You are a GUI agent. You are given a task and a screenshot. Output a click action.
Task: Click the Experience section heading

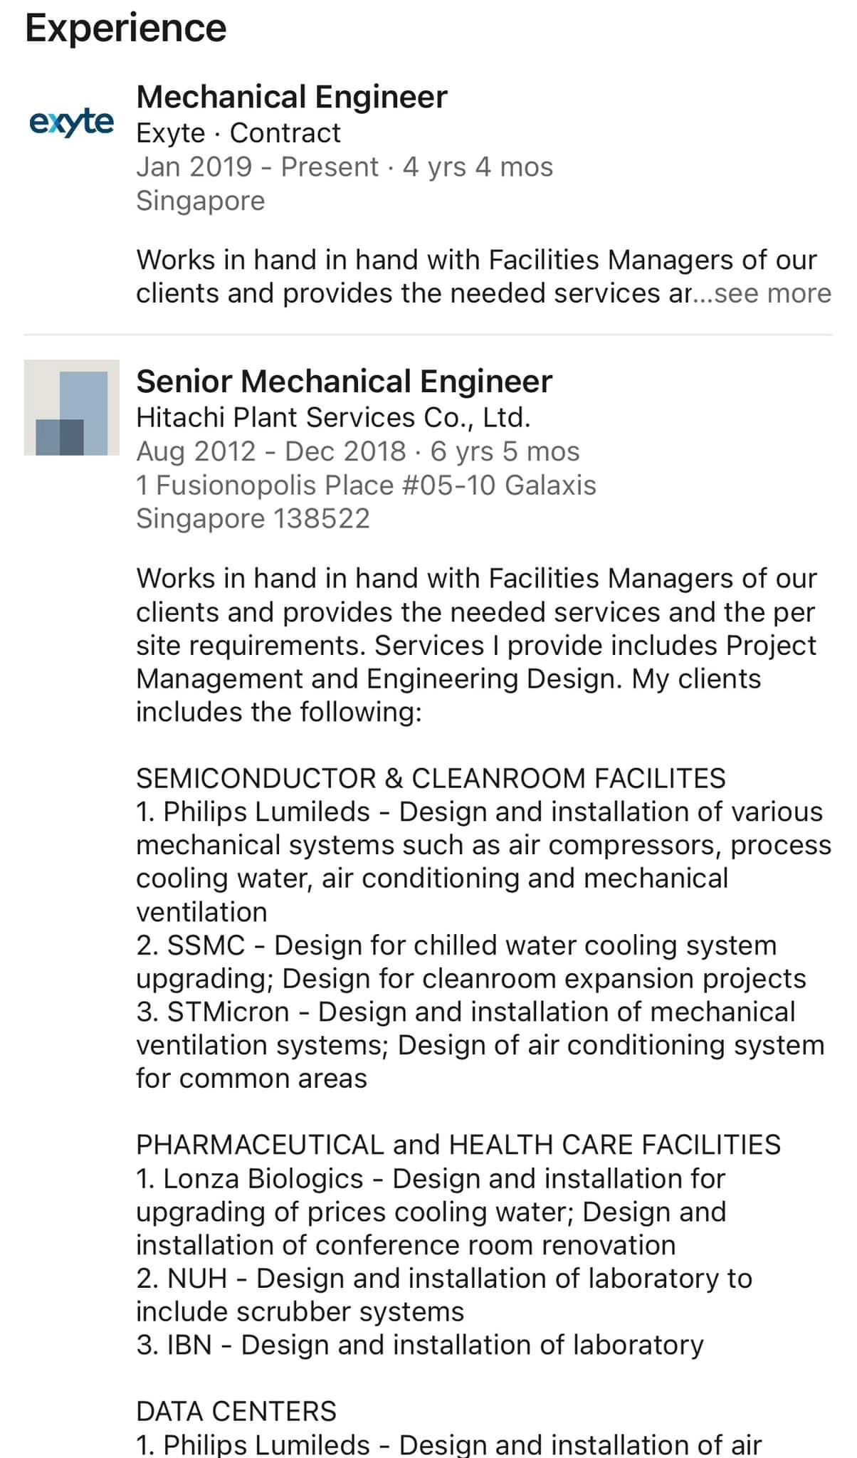pyautogui.click(x=126, y=28)
